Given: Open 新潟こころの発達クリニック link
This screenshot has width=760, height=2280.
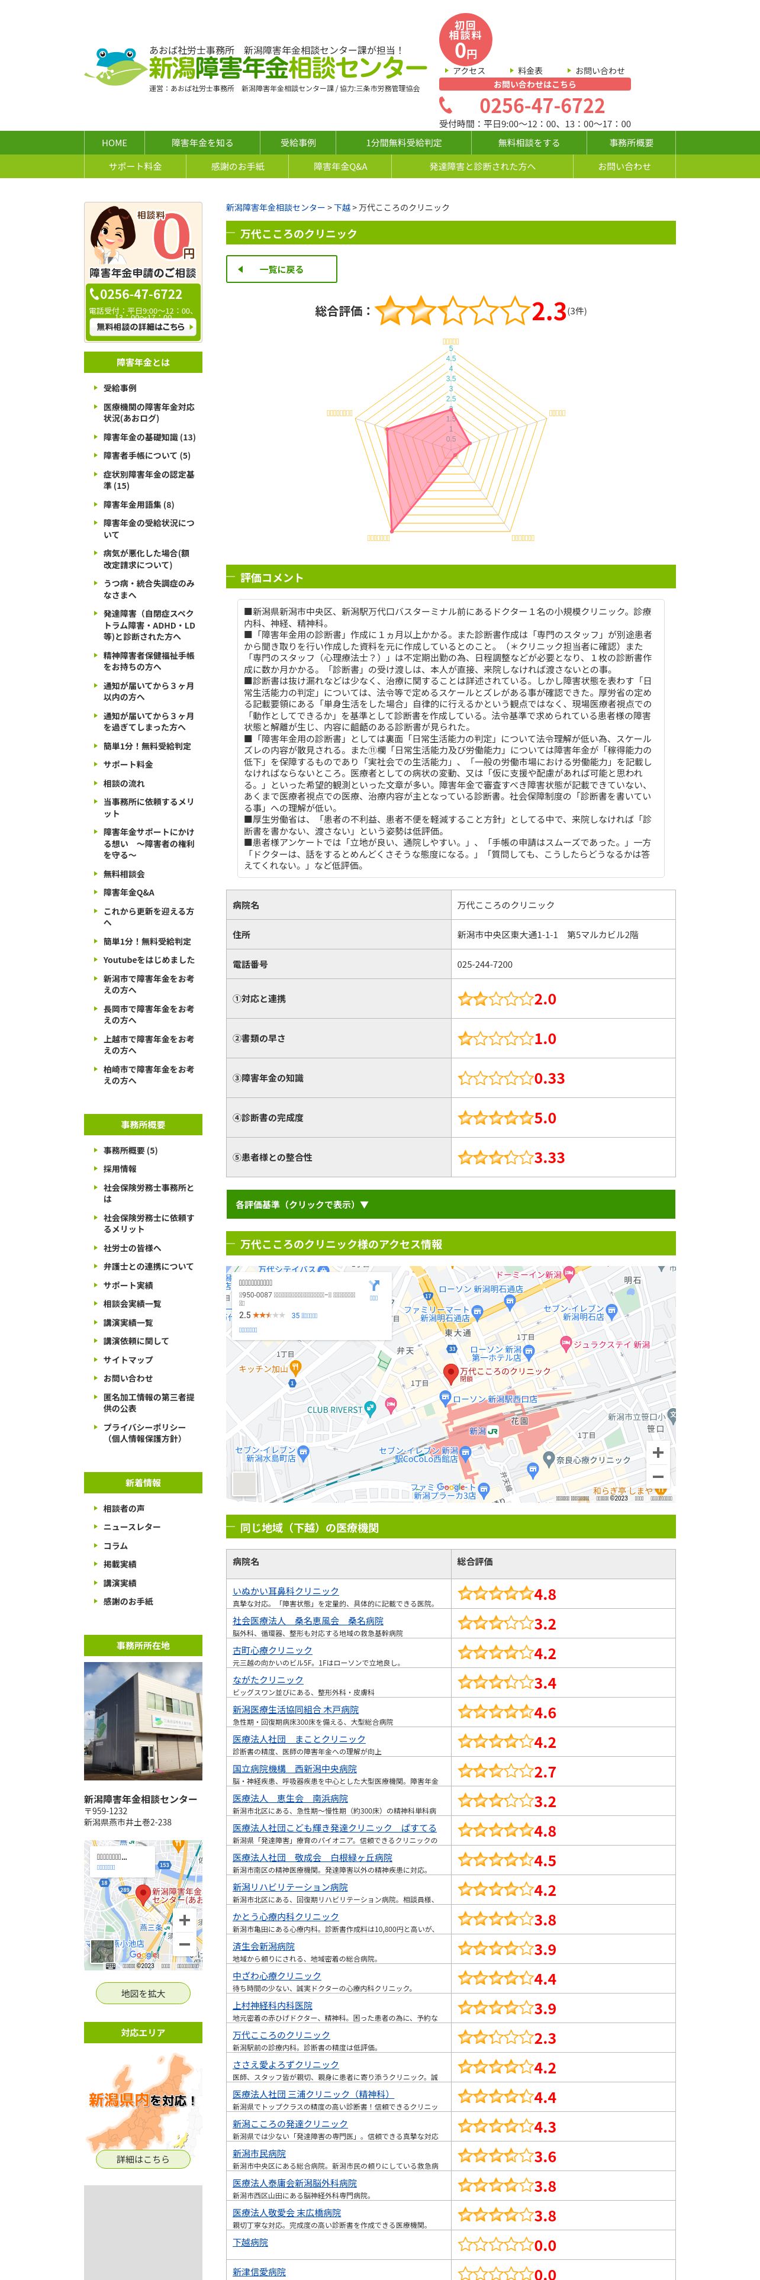Looking at the screenshot, I should pos(290,2124).
